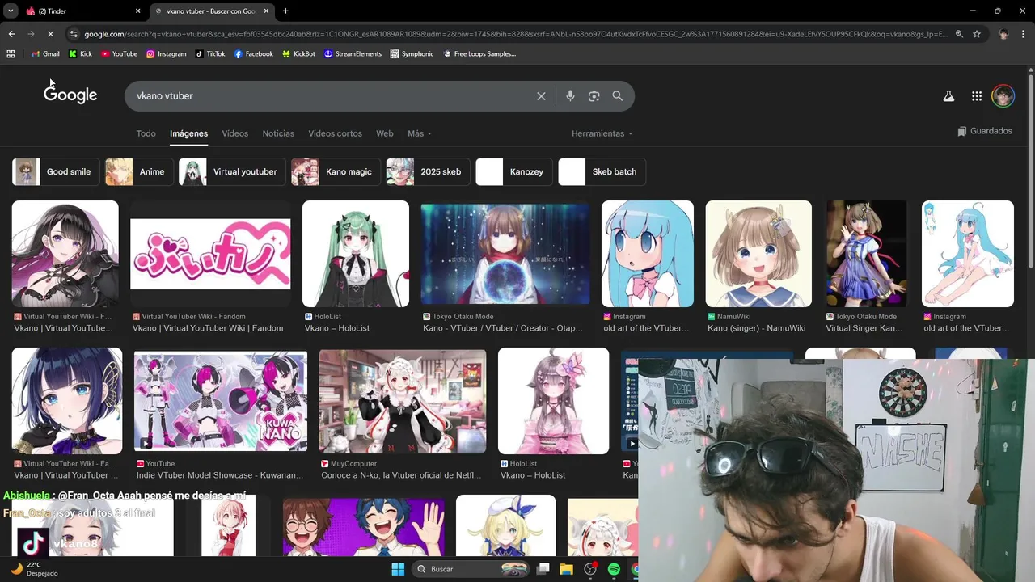Bookmark this page with the star icon
1035x582 pixels.
click(977, 34)
